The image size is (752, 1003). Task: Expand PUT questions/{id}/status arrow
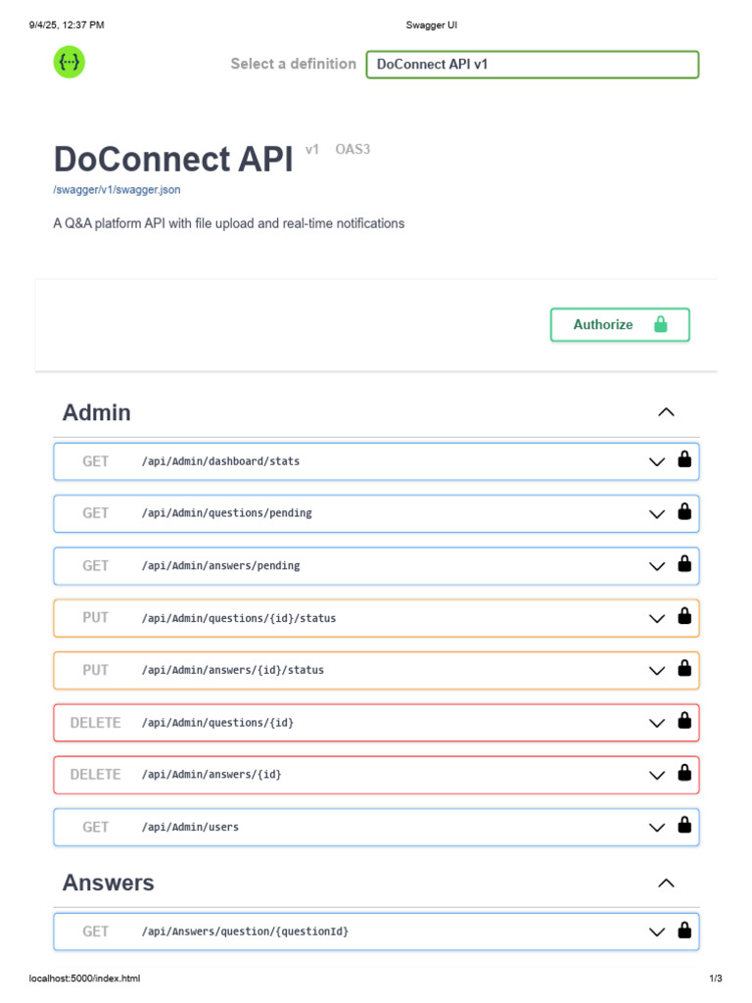click(657, 619)
